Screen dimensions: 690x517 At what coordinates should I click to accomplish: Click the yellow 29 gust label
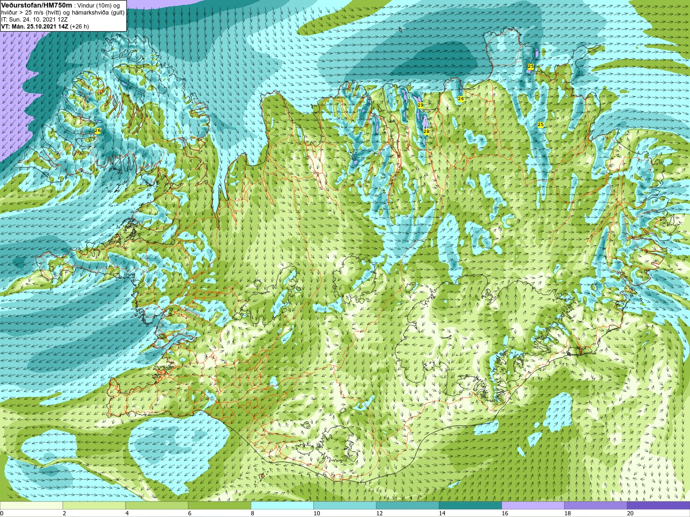point(420,105)
